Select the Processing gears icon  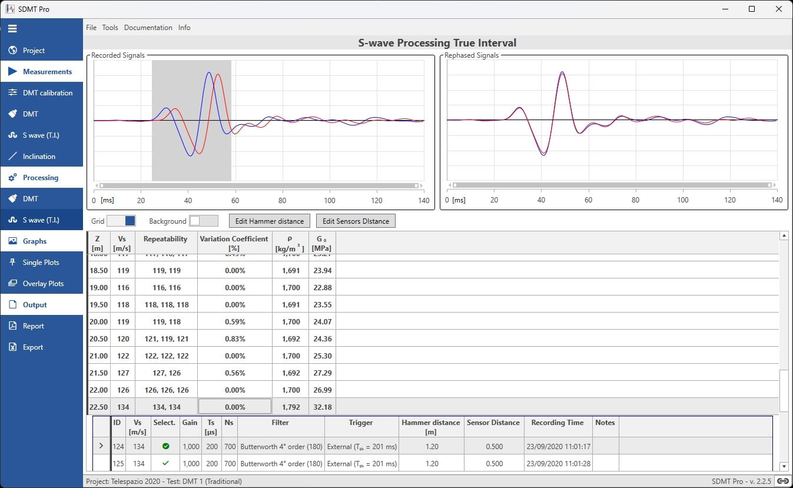(x=12, y=178)
